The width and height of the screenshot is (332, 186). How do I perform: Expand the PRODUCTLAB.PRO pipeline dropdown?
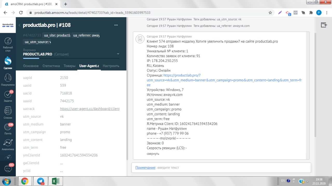coord(118,54)
